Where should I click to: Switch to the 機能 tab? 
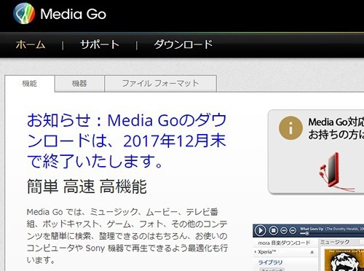click(x=30, y=84)
